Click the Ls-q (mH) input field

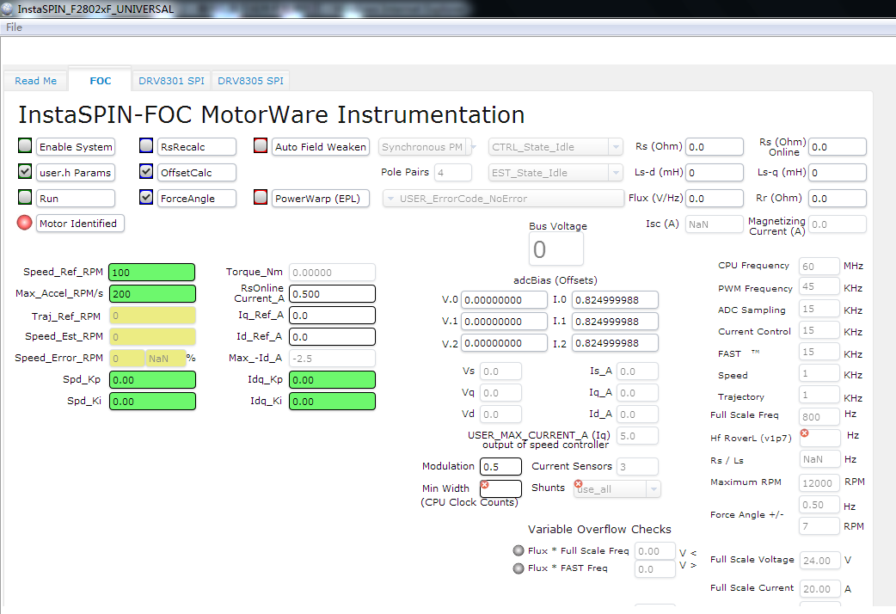pos(838,173)
